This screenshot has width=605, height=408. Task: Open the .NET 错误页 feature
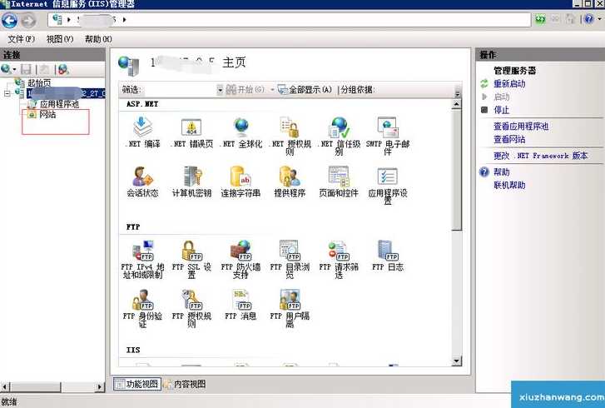click(191, 132)
